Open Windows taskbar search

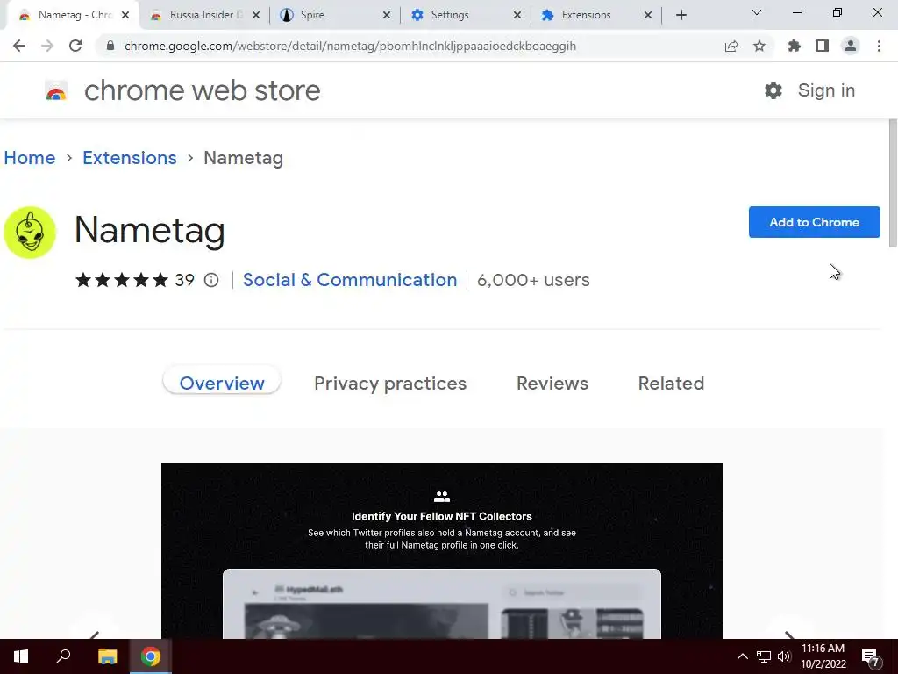63,656
